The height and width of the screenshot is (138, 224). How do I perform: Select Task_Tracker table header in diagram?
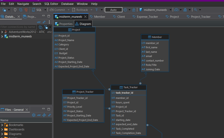[129, 87]
